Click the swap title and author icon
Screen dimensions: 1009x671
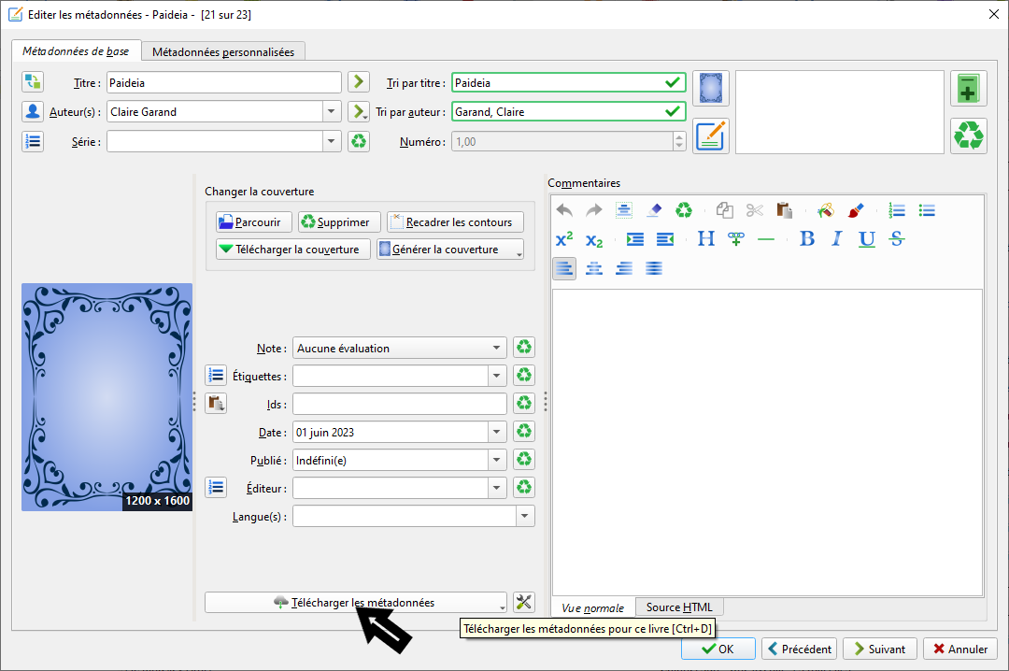coord(32,82)
